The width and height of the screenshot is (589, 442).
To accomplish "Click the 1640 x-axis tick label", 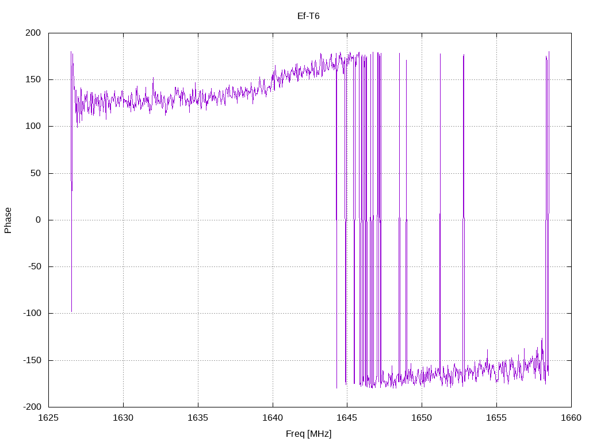I will tap(273, 418).
